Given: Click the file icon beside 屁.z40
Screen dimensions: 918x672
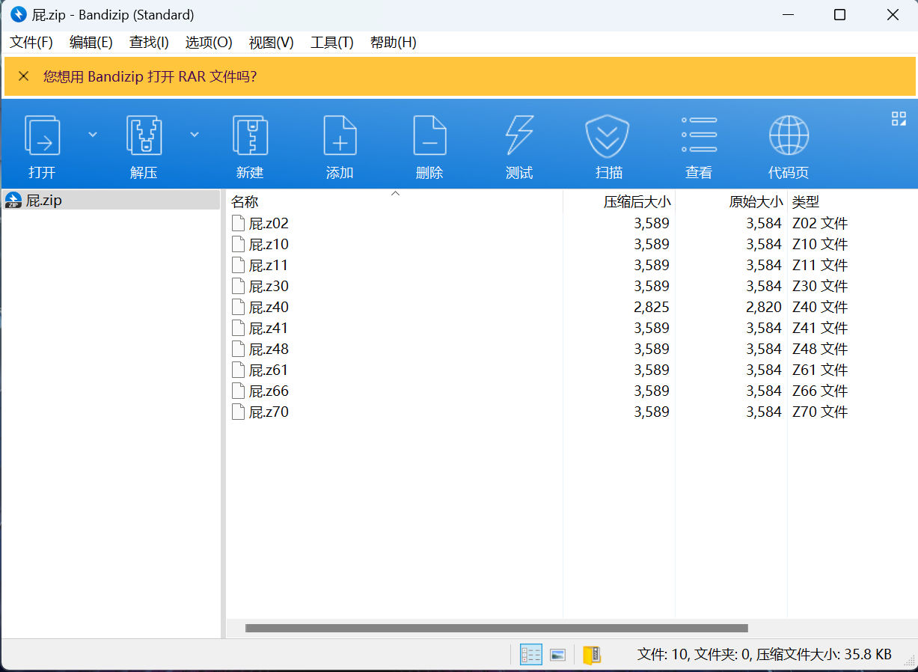Looking at the screenshot, I should (x=238, y=307).
